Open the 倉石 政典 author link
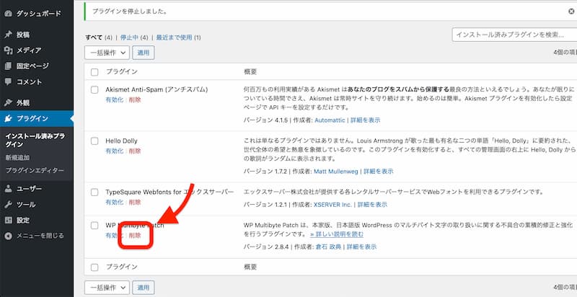The width and height of the screenshot is (577, 297). pyautogui.click(x=328, y=247)
